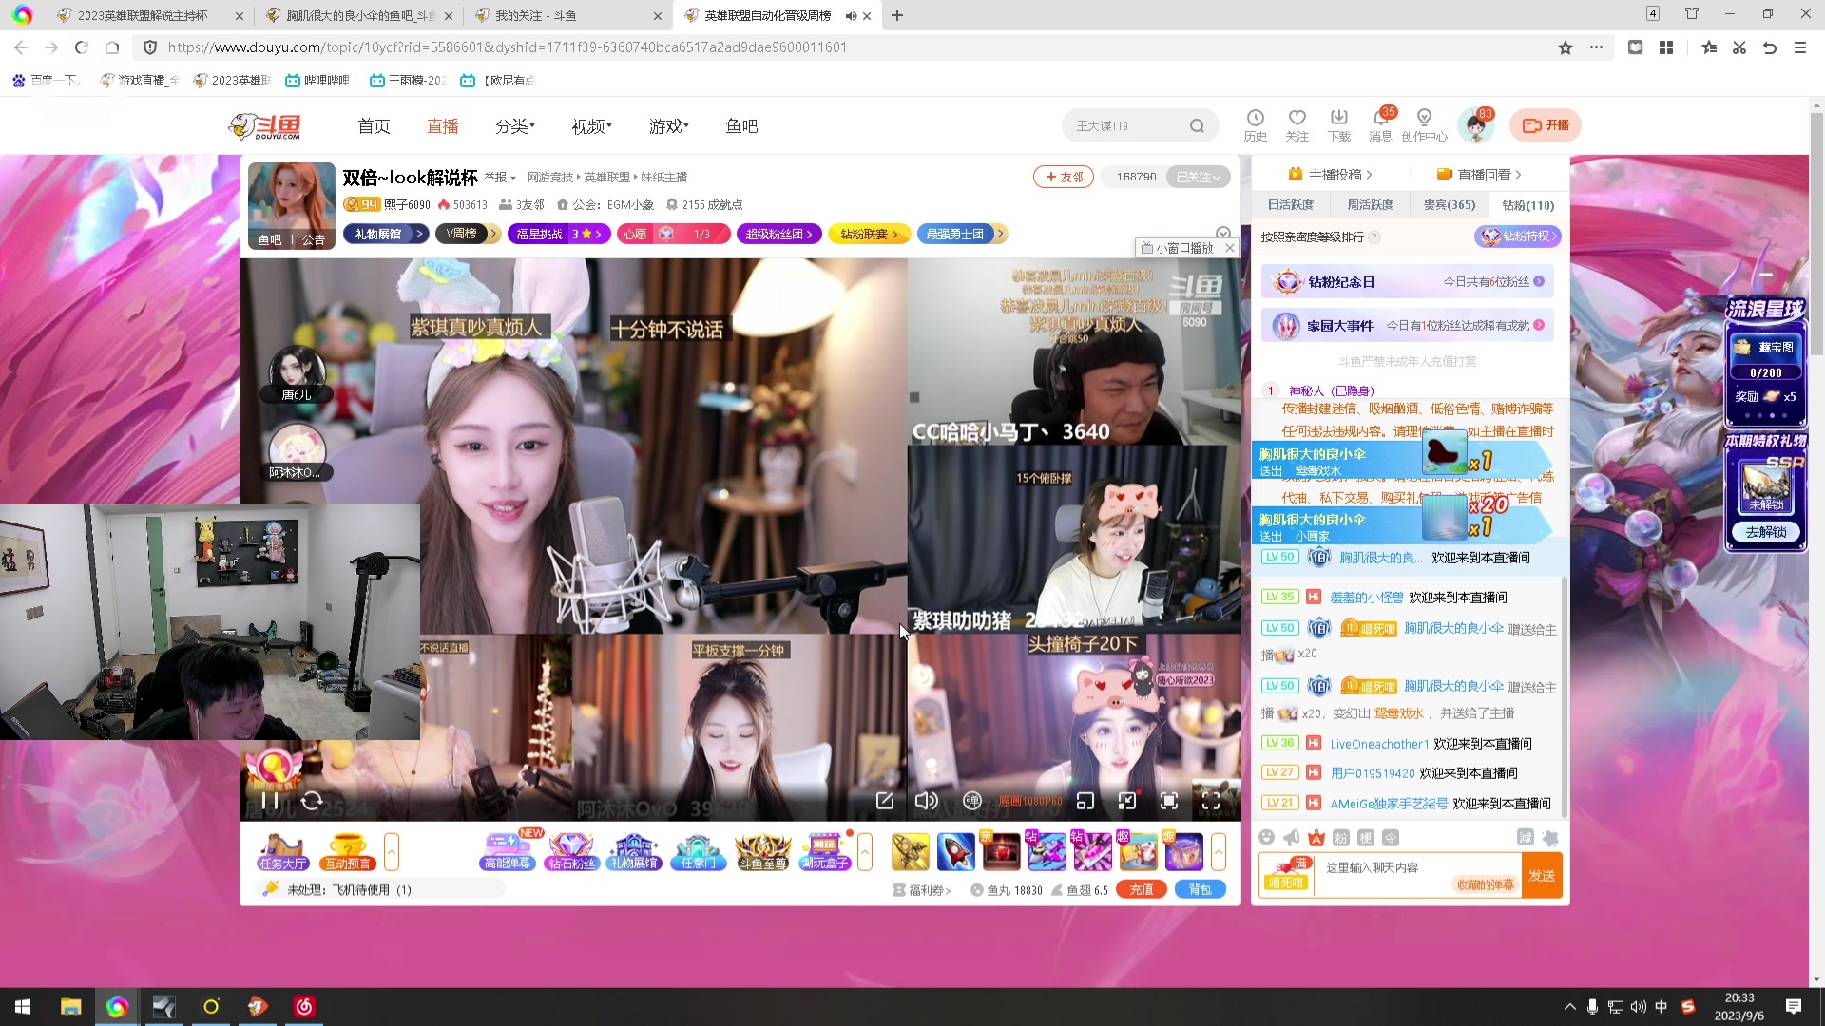Toggle the player volume speaker icon

926,801
